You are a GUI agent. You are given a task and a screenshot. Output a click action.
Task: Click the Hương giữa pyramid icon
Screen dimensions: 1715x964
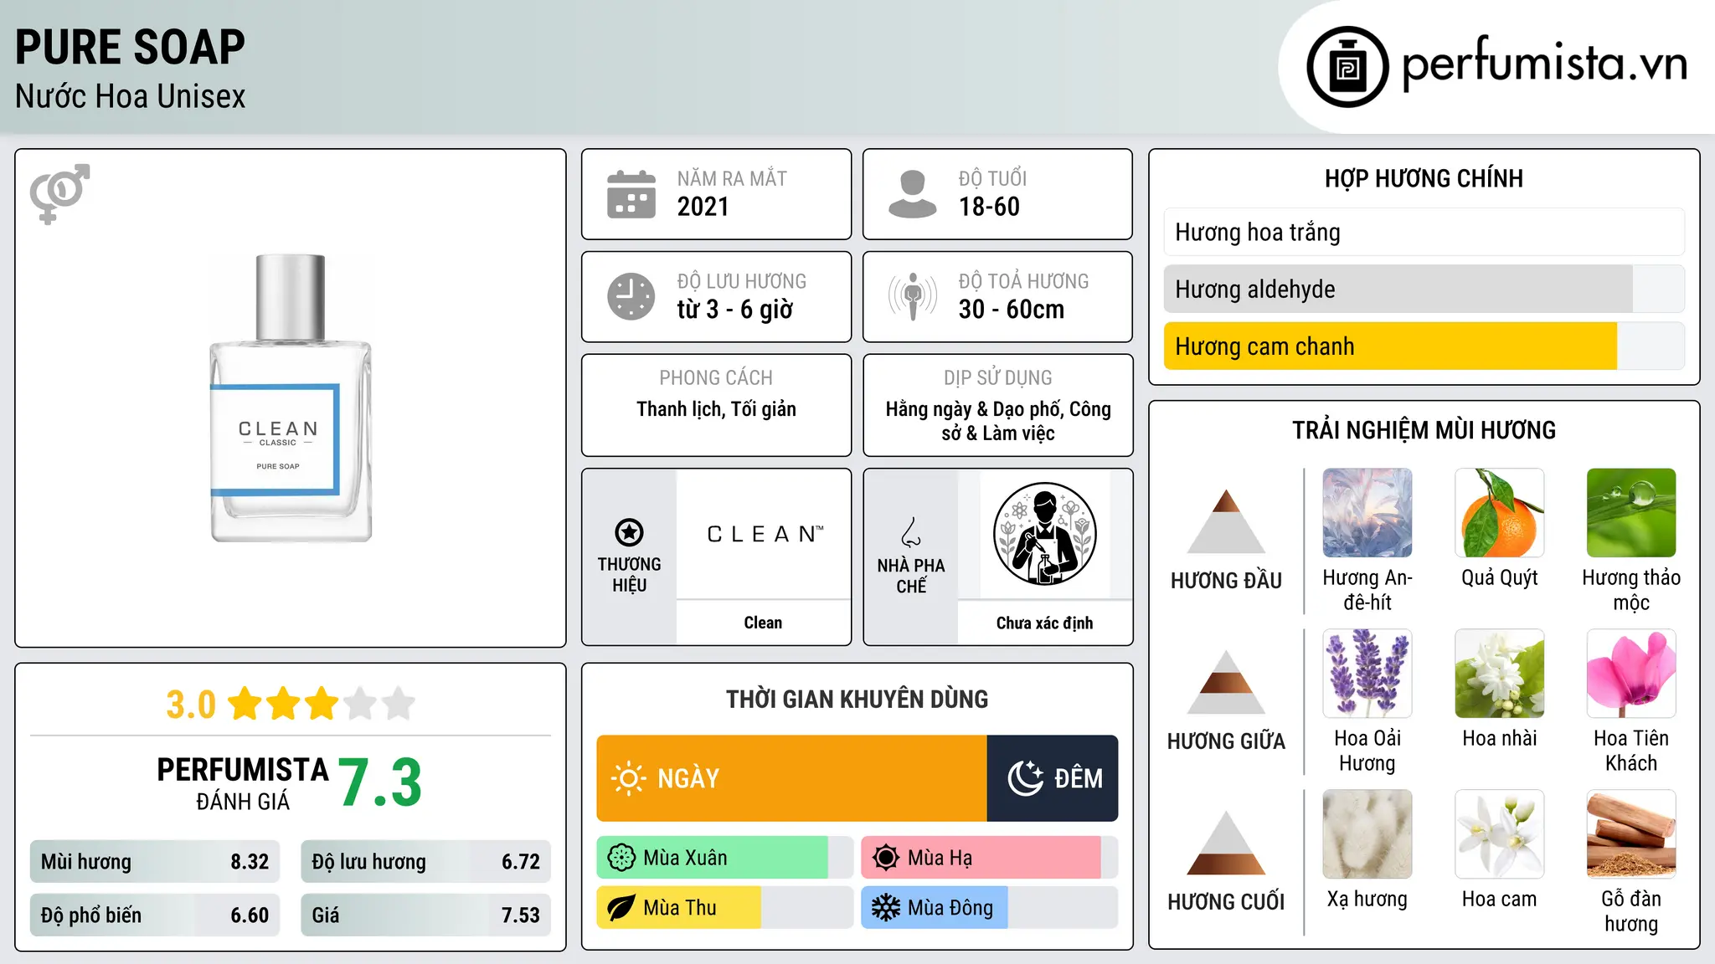[x=1226, y=682]
